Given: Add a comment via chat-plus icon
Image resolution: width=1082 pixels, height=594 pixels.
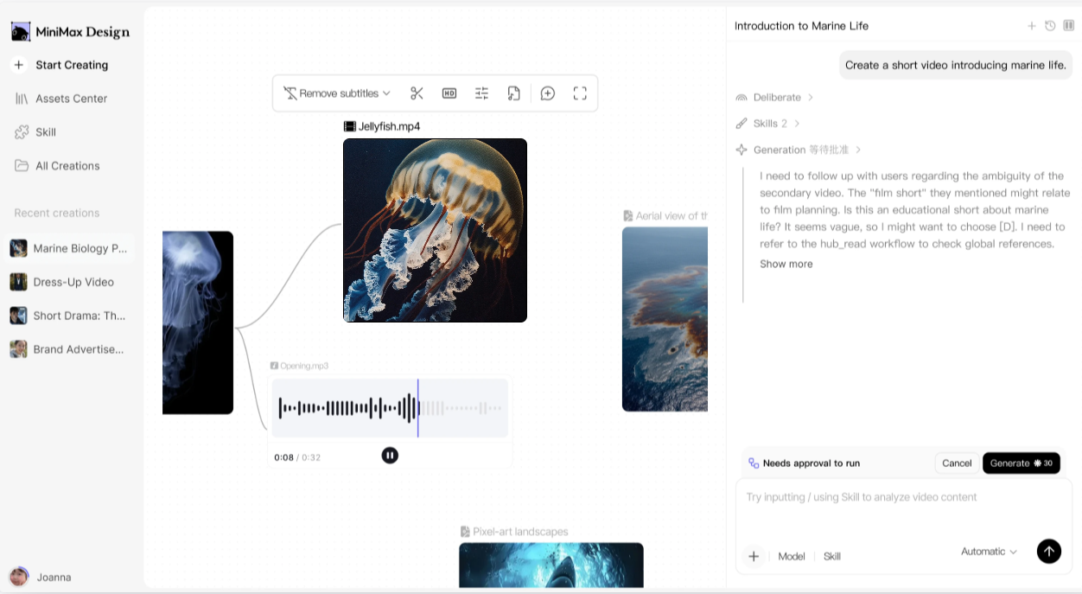Looking at the screenshot, I should pyautogui.click(x=548, y=93).
